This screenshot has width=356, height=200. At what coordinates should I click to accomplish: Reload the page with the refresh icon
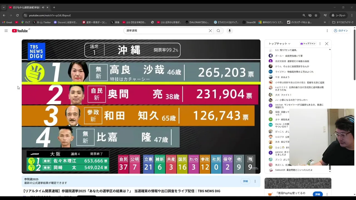pyautogui.click(x=17, y=15)
